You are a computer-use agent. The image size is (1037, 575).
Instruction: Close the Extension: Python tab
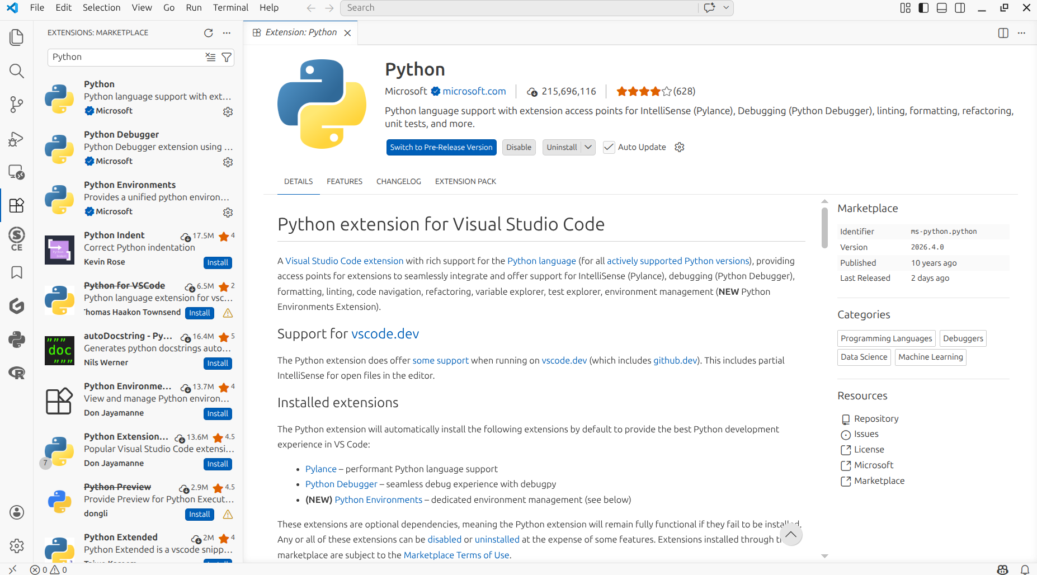(347, 33)
